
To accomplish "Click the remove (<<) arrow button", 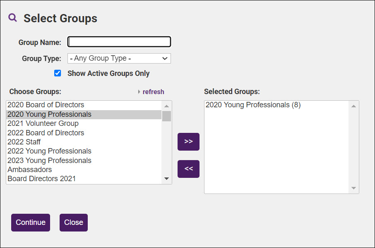I will 188,169.
